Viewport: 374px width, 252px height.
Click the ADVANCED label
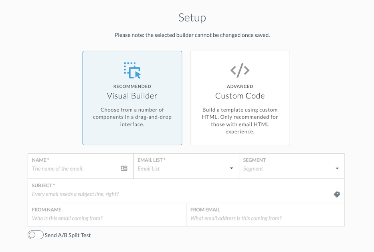tap(240, 86)
